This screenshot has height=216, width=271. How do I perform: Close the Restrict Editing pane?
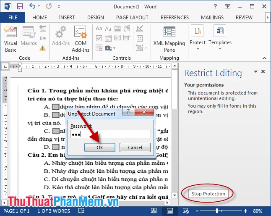click(263, 71)
